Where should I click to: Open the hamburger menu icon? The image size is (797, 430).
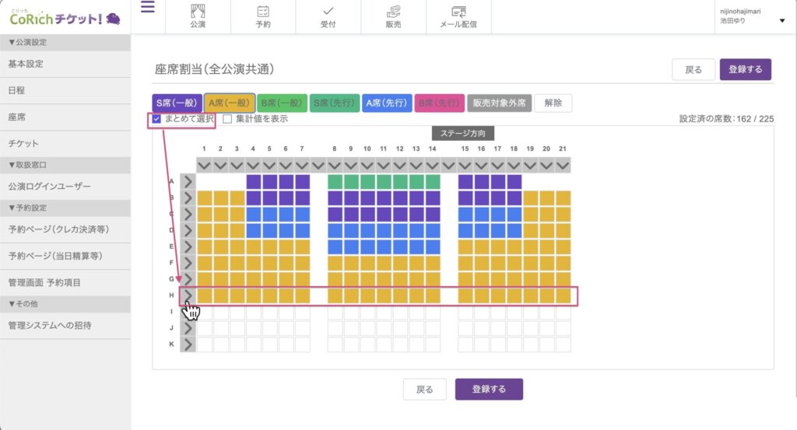(147, 9)
